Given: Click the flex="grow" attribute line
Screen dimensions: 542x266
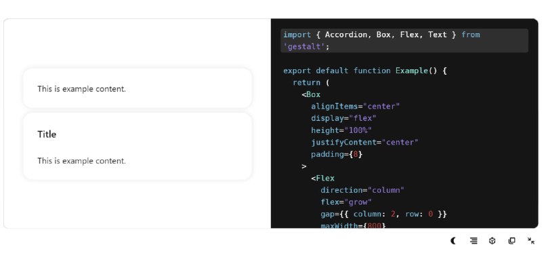Looking at the screenshot, I should (346, 202).
